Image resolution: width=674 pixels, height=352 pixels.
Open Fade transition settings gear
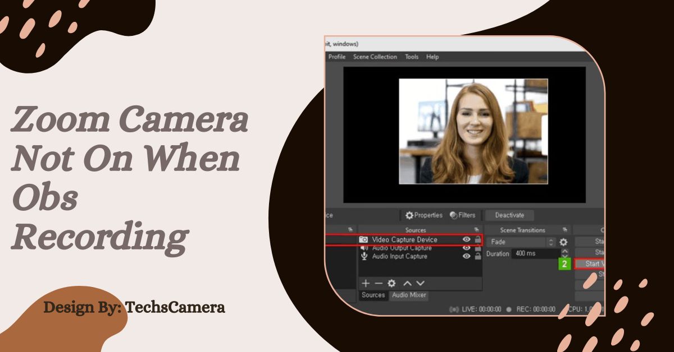point(563,242)
